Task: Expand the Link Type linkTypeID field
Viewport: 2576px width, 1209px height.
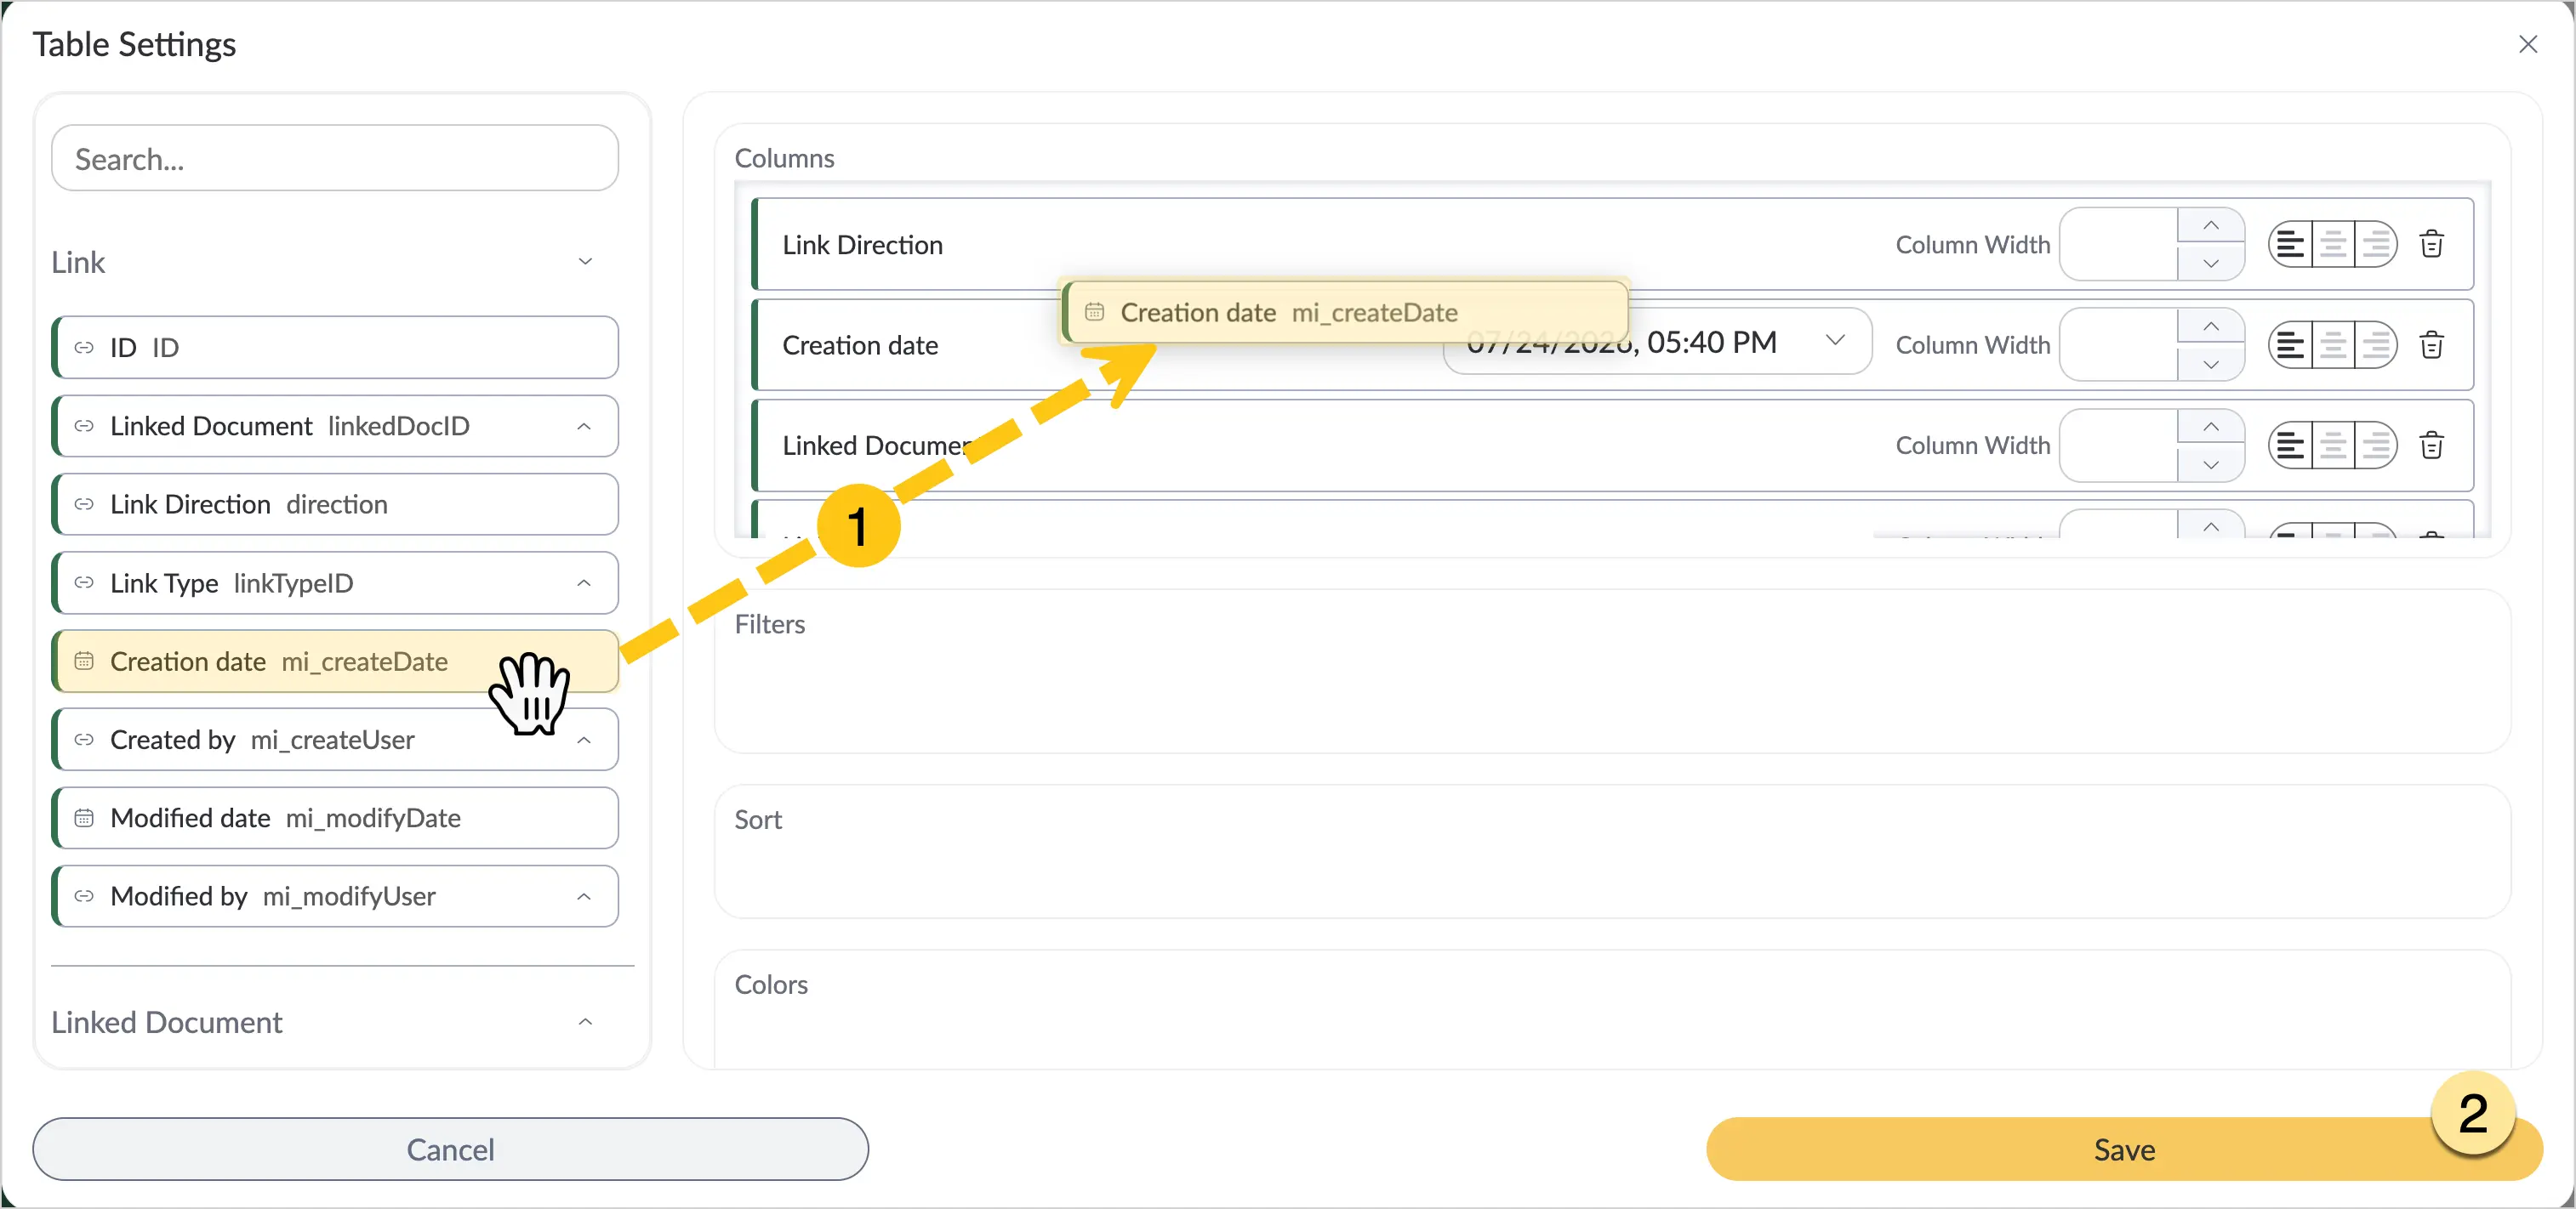Action: [584, 583]
